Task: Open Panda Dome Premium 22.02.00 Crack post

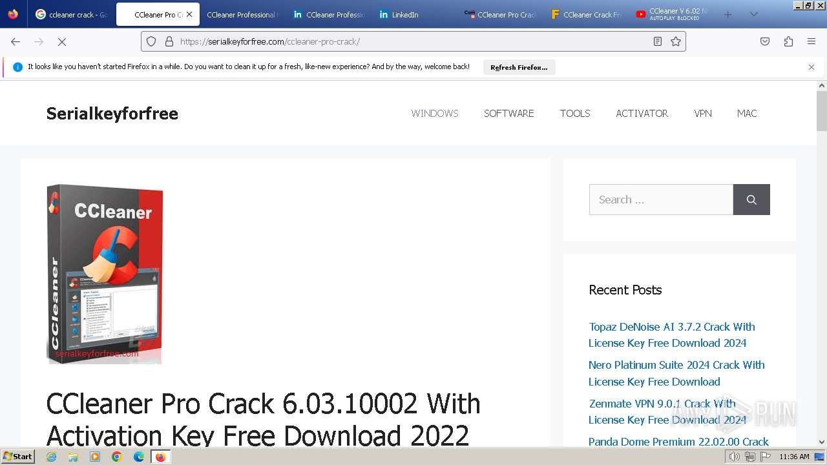Action: [x=678, y=442]
